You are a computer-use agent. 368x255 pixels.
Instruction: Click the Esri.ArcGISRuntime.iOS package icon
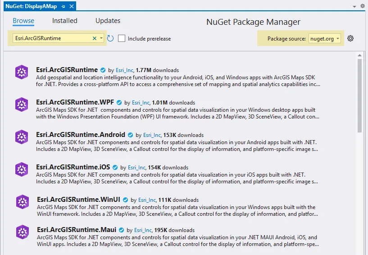coord(22,169)
